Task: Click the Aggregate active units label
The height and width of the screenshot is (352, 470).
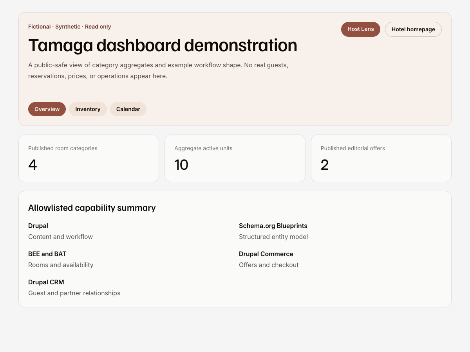Action: point(203,148)
